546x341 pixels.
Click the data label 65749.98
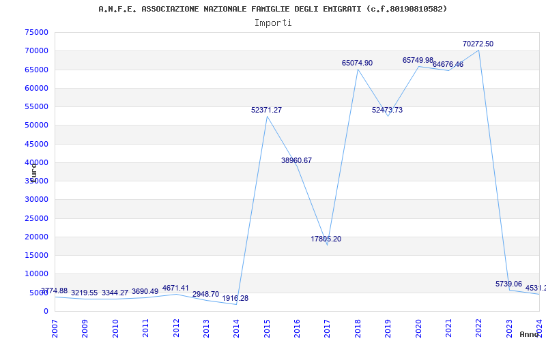tap(418, 60)
